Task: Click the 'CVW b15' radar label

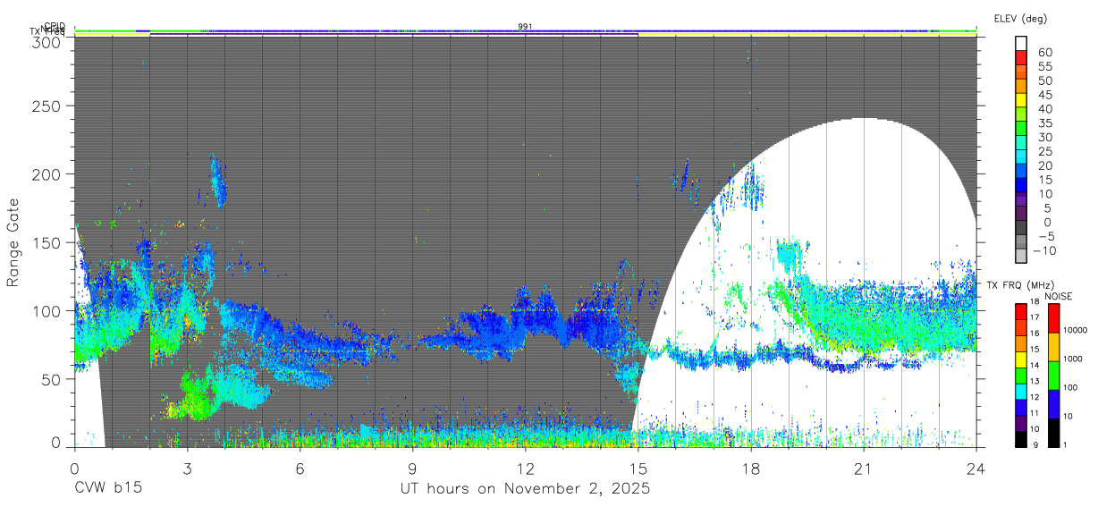Action: click(108, 489)
